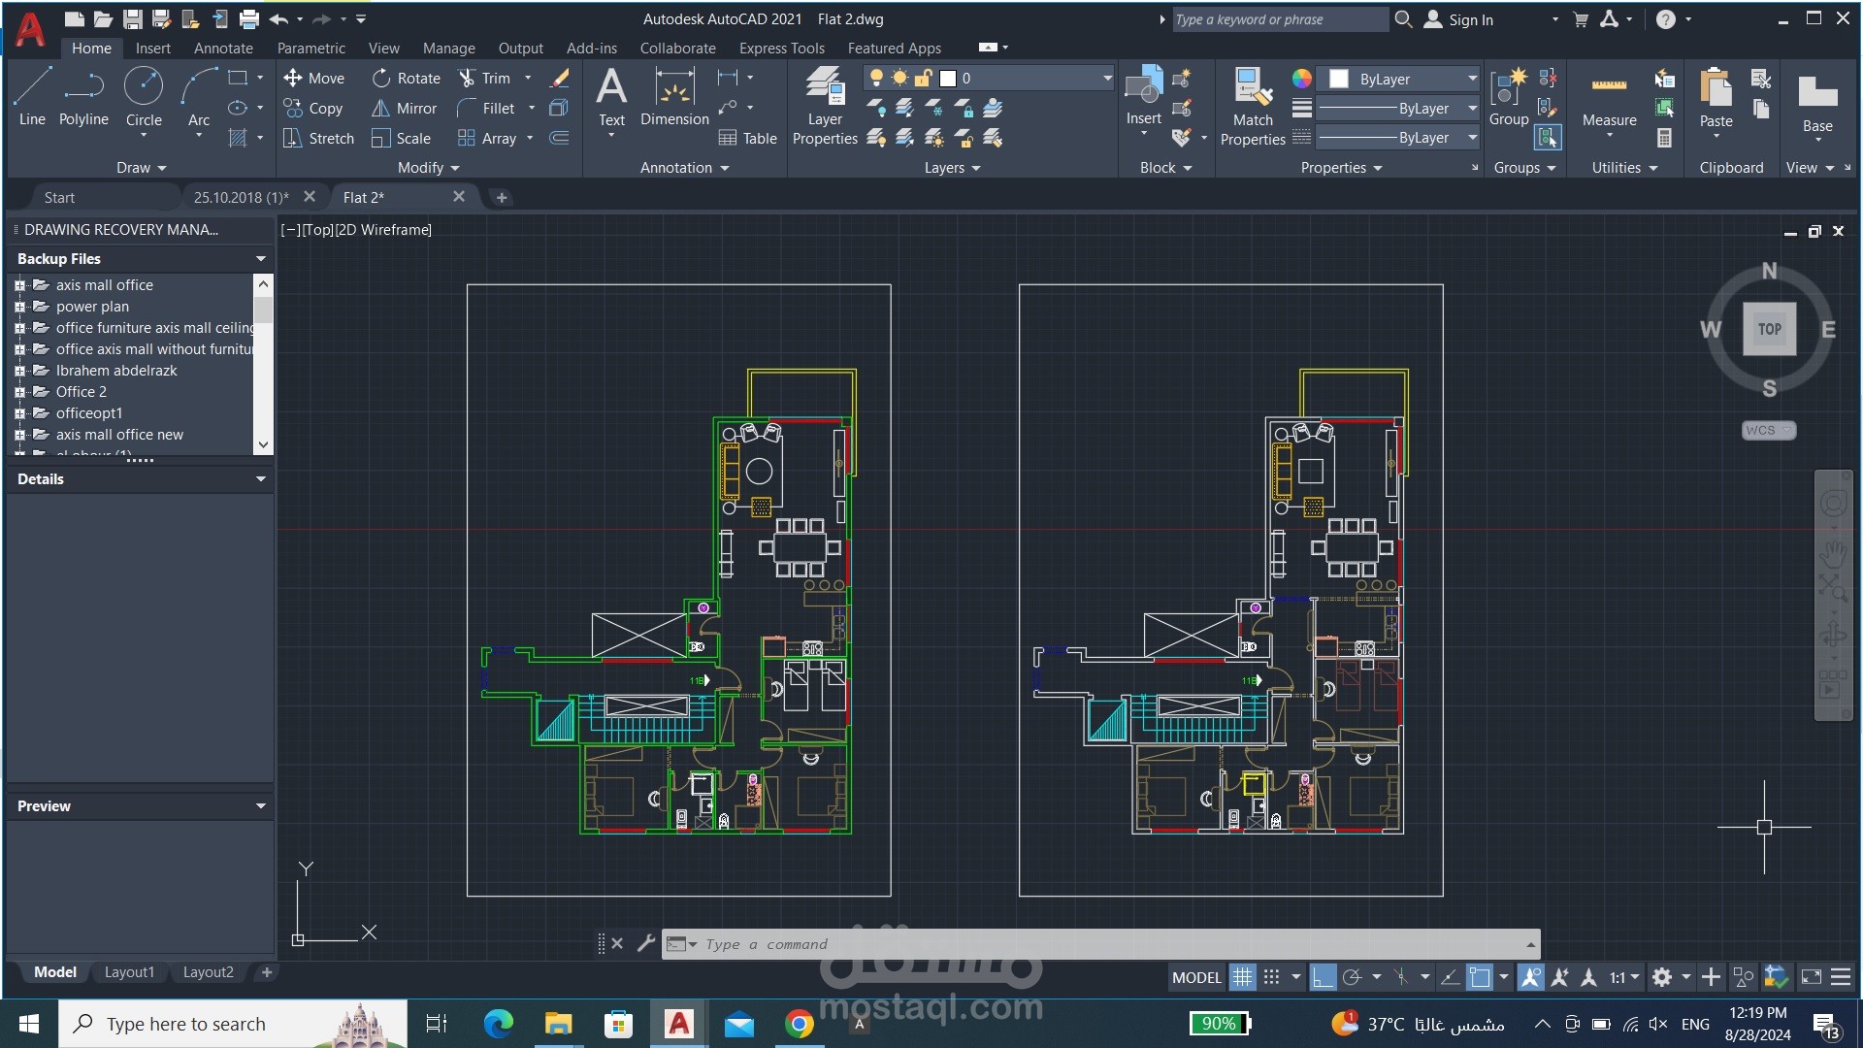This screenshot has height=1048, width=1863.
Task: Start the Array tool
Action: click(486, 138)
